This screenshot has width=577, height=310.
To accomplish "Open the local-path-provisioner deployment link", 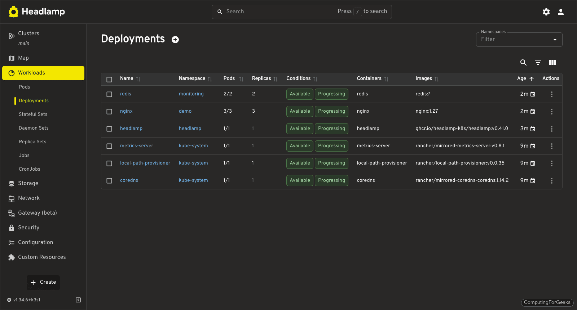I will coord(145,163).
